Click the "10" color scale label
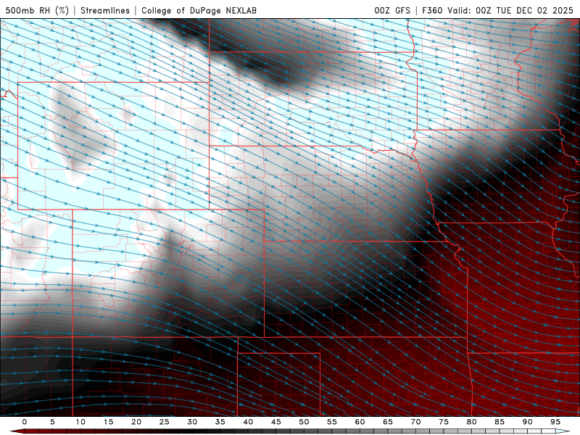Viewport: 580px width, 435px height. 80,422
